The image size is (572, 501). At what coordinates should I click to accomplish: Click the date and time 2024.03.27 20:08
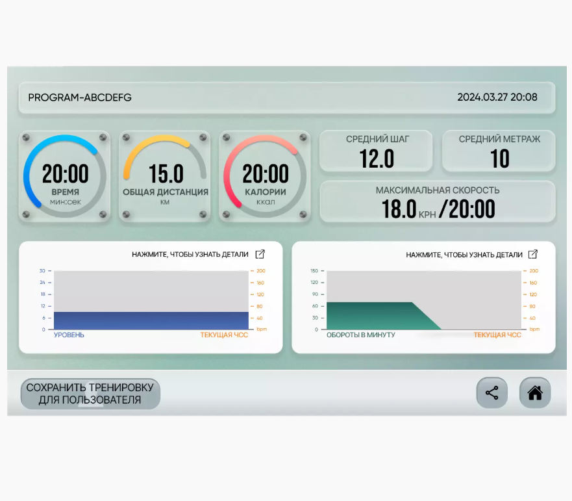point(497,97)
